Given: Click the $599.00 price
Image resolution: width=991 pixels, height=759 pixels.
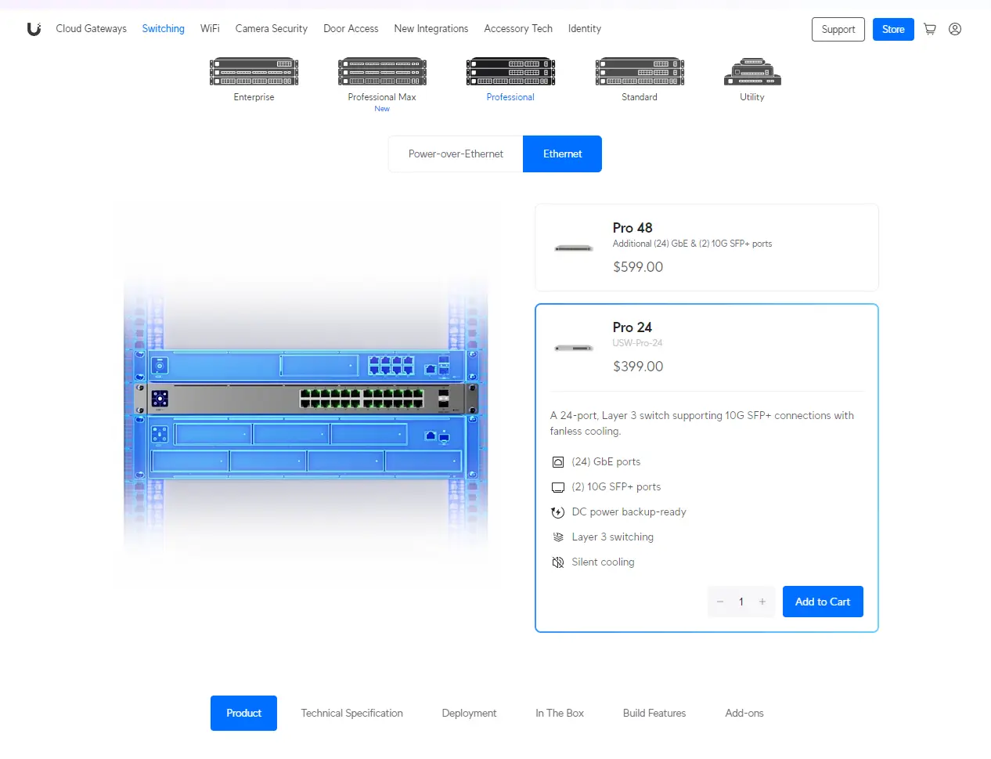Looking at the screenshot, I should click(x=638, y=267).
